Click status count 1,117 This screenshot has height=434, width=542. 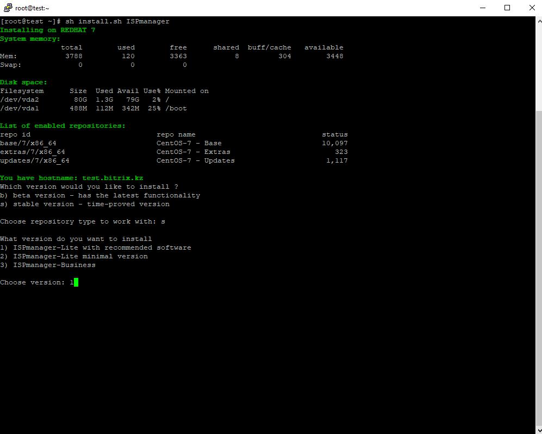coord(337,160)
